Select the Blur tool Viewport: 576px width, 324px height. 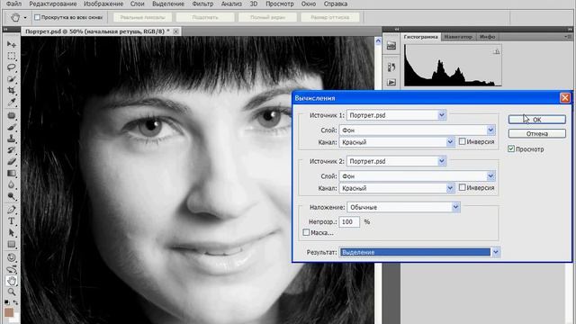(x=12, y=184)
